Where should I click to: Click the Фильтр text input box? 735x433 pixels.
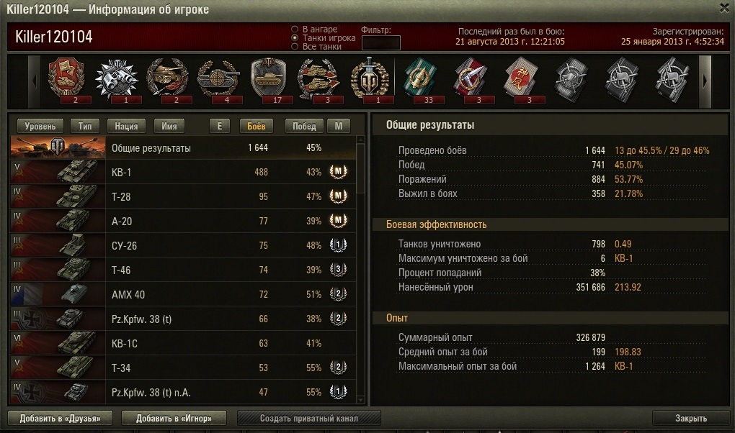[381, 42]
